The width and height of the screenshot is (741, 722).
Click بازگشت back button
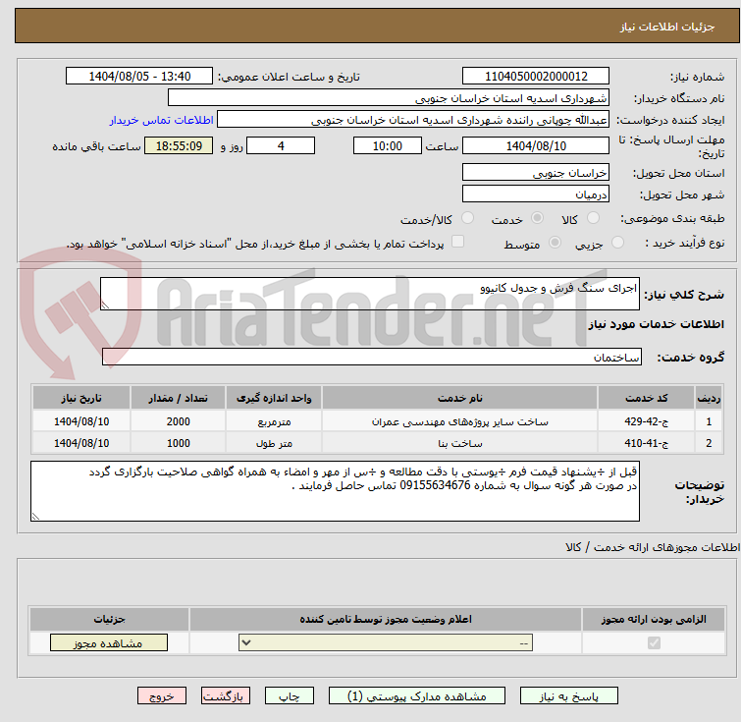tap(226, 696)
